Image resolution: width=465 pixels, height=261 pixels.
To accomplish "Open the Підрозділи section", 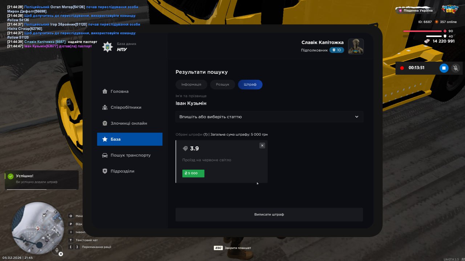I will tap(130, 171).
